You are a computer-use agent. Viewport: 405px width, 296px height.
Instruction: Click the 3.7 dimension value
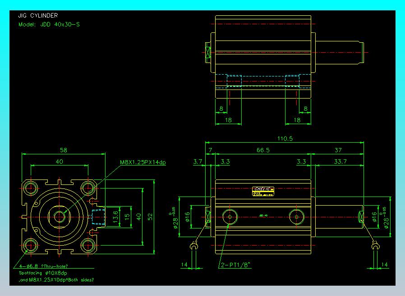pos(198,161)
